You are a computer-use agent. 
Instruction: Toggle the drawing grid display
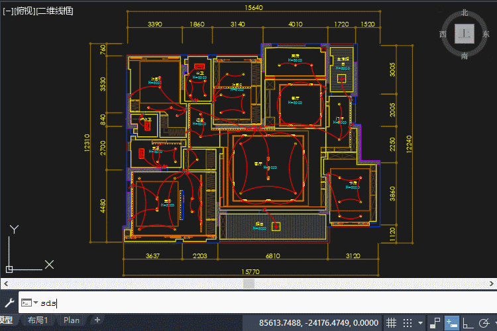[x=391, y=323]
